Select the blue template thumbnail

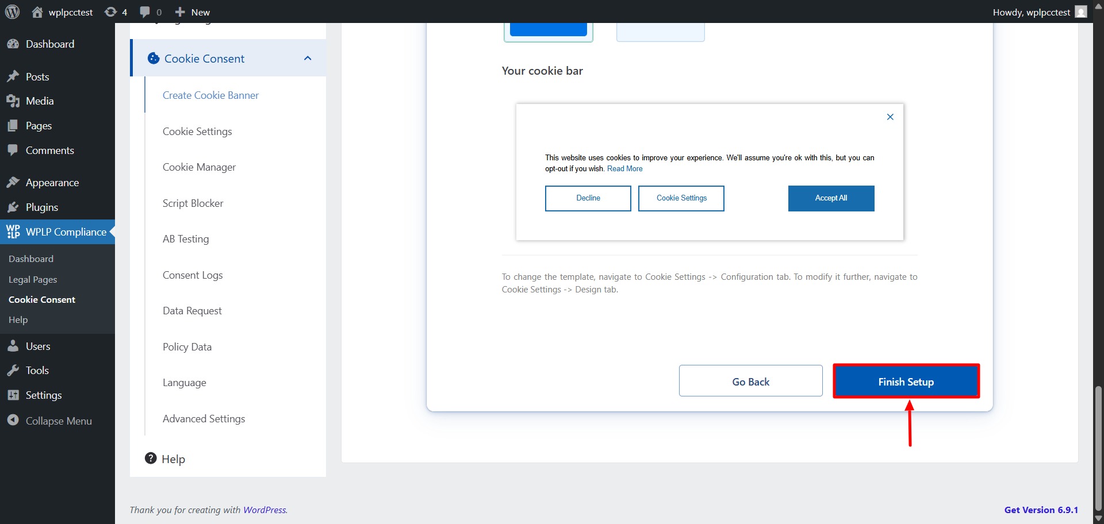(548, 30)
